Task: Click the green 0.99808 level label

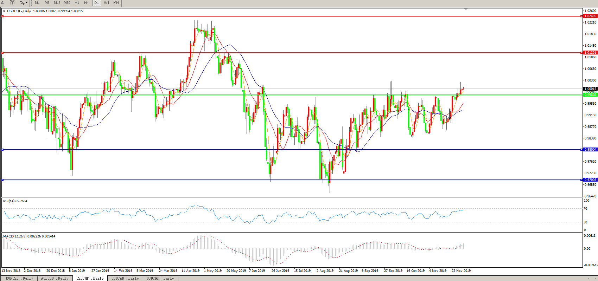Action: coord(590,95)
